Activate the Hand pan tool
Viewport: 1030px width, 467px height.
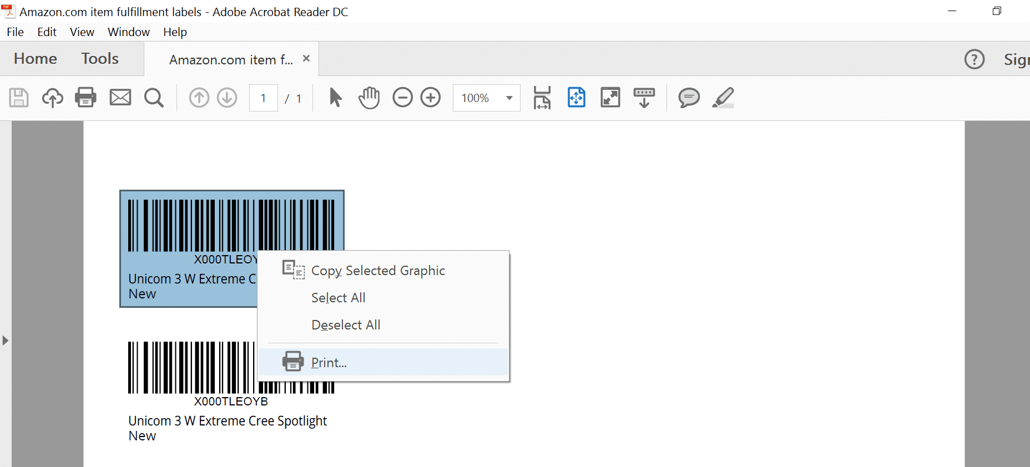click(368, 98)
